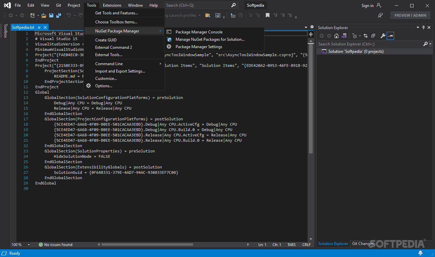Image resolution: width=435 pixels, height=257 pixels.
Task: Click the Find in Files toolbar icon
Action: click(x=208, y=15)
